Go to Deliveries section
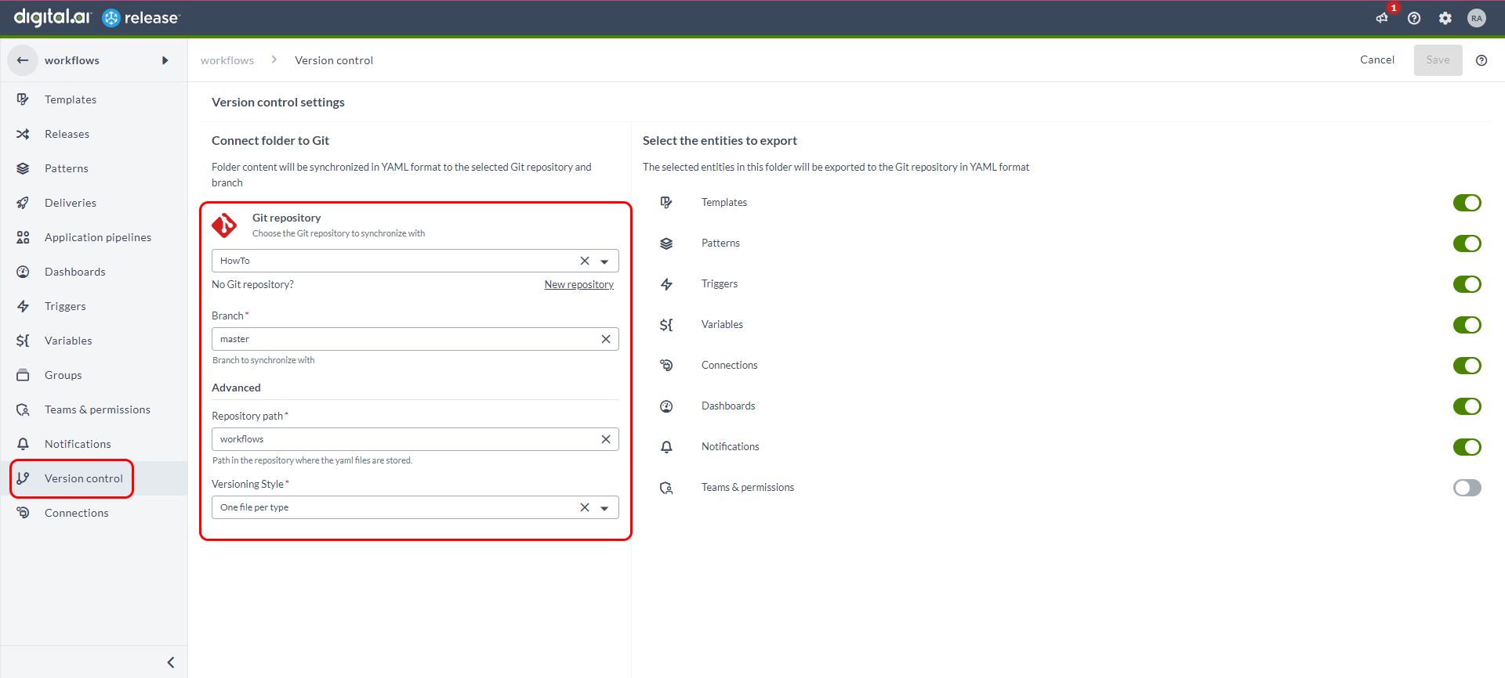Screen dimensions: 1505x678 [x=94, y=203]
